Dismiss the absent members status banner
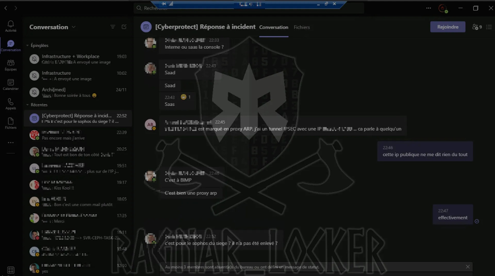The width and height of the screenshot is (495, 276). [x=468, y=267]
